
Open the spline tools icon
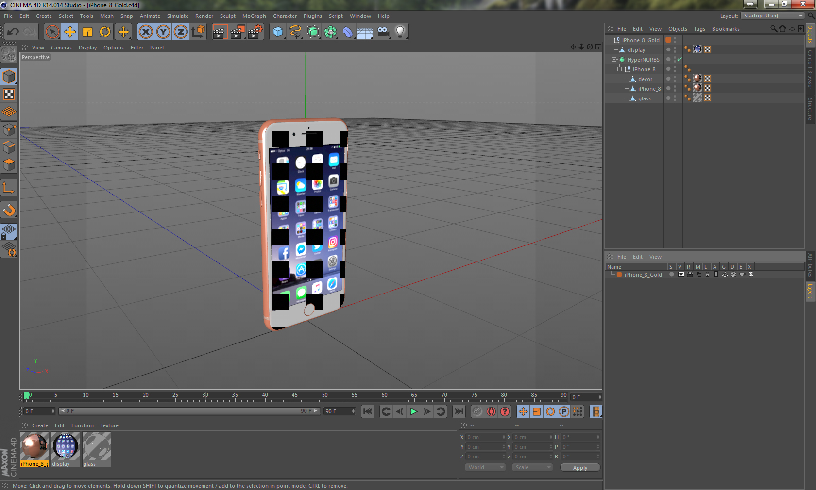pos(295,32)
